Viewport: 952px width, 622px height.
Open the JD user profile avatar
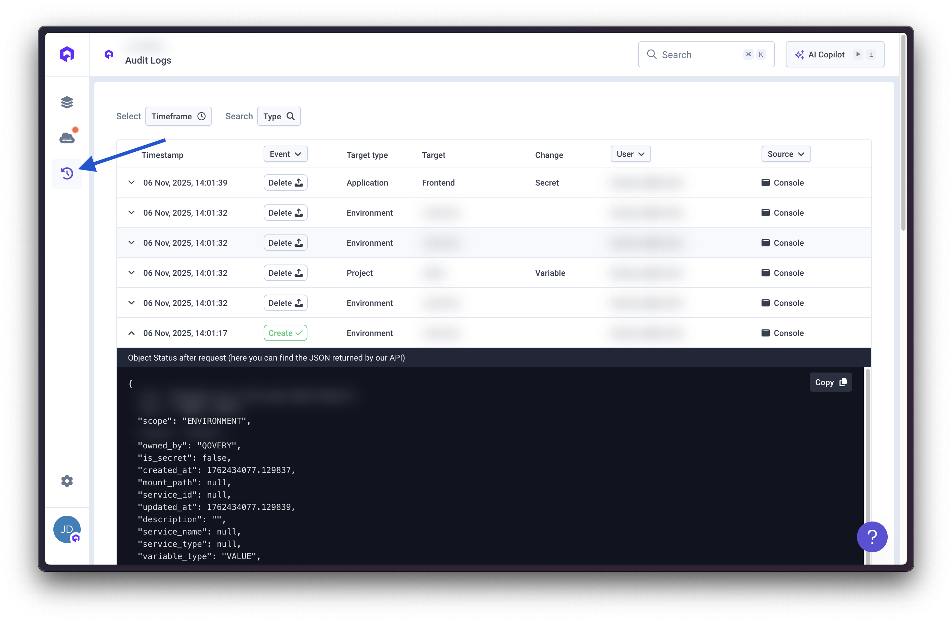67,529
